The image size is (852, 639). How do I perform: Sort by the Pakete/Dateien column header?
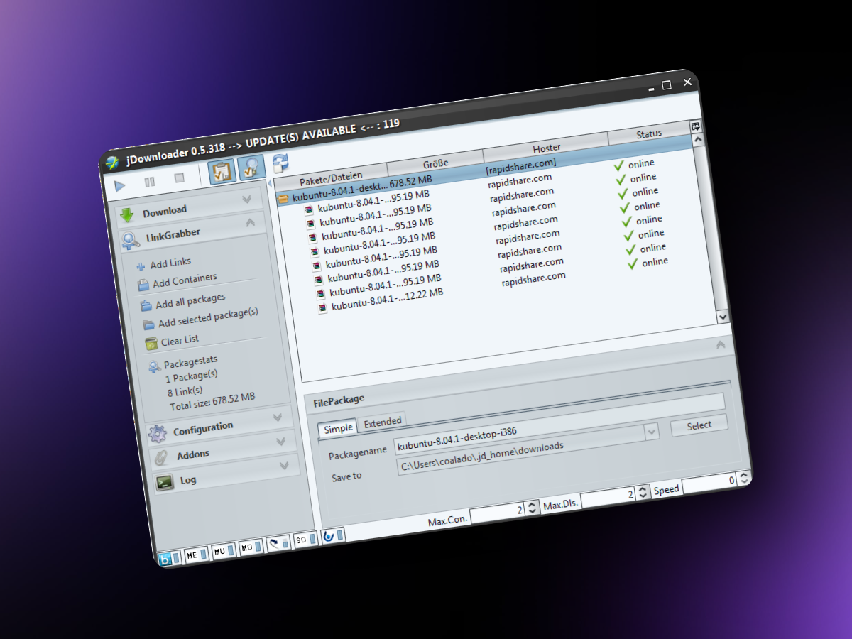(331, 176)
